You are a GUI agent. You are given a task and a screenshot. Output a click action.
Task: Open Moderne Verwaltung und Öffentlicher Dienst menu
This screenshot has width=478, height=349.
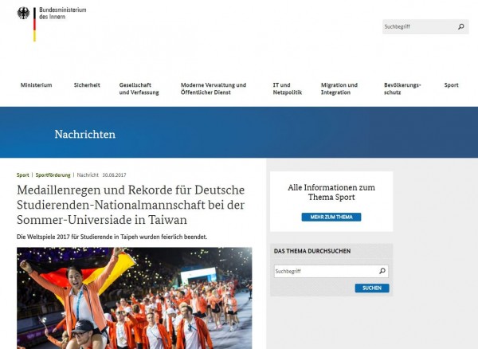(x=214, y=88)
